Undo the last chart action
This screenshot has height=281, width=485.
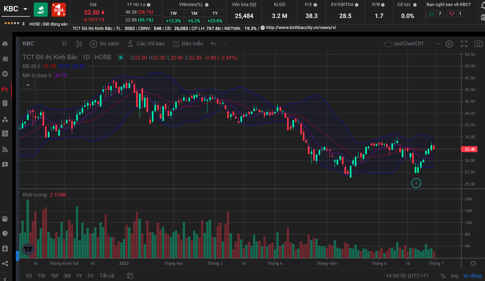[213, 44]
